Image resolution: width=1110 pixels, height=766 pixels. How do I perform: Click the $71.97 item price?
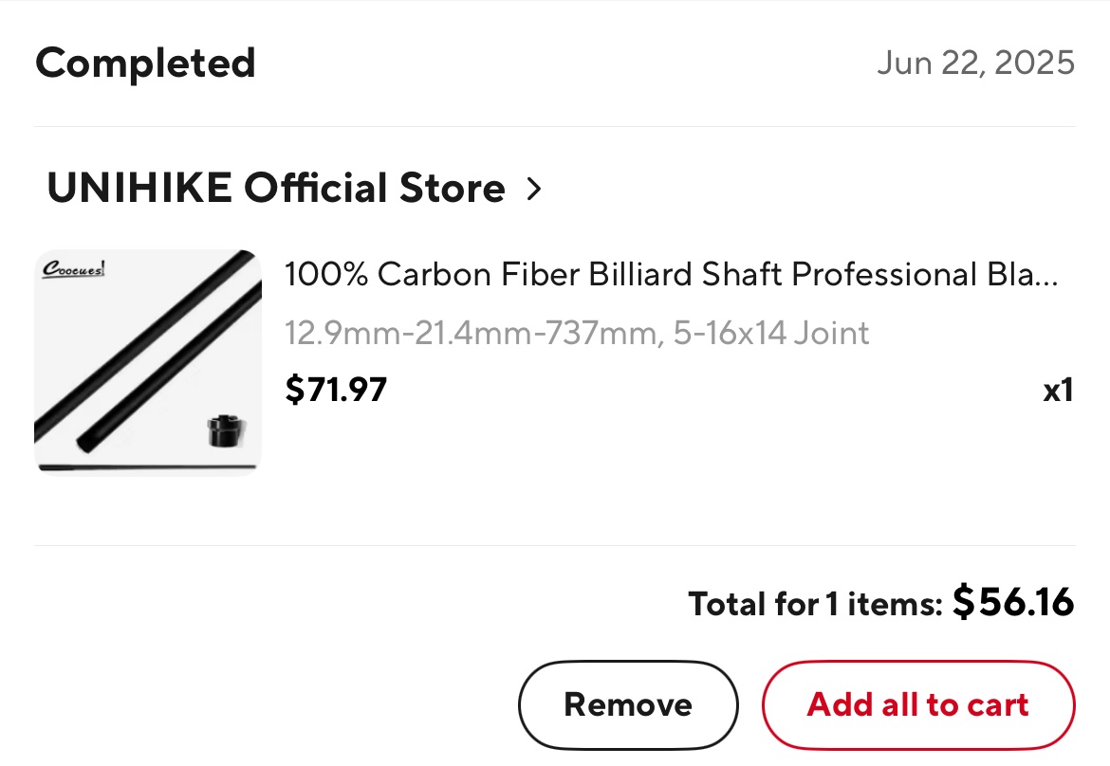tap(336, 390)
